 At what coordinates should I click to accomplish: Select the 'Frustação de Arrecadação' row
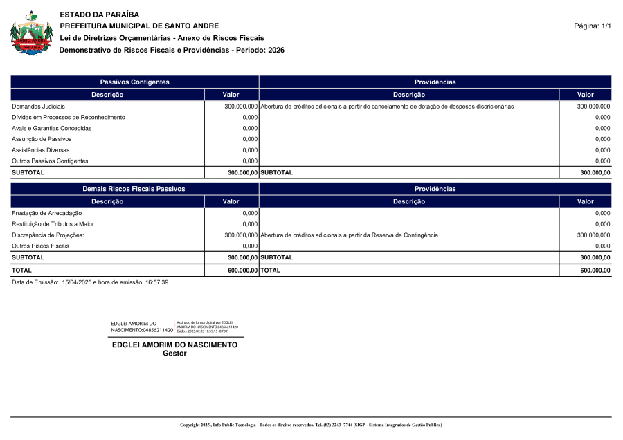point(47,213)
